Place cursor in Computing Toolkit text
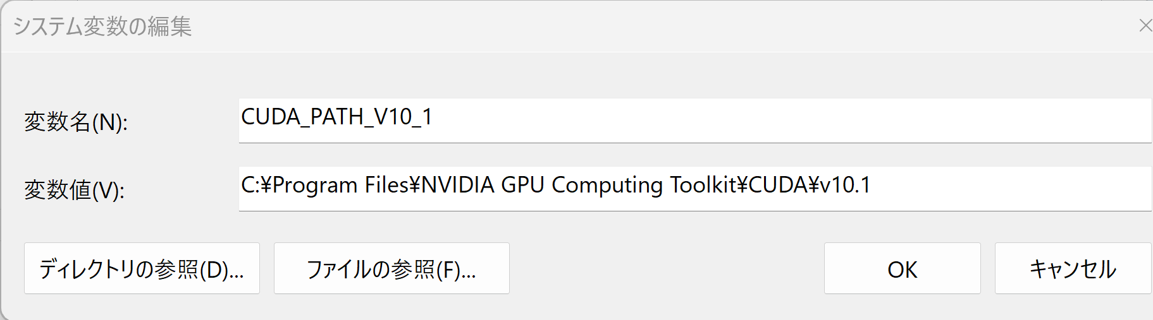This screenshot has height=320, width=1153. click(x=644, y=185)
